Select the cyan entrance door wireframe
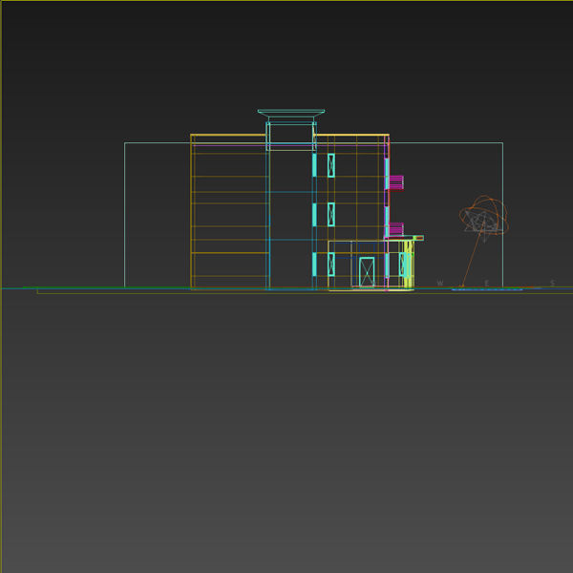 point(367,272)
